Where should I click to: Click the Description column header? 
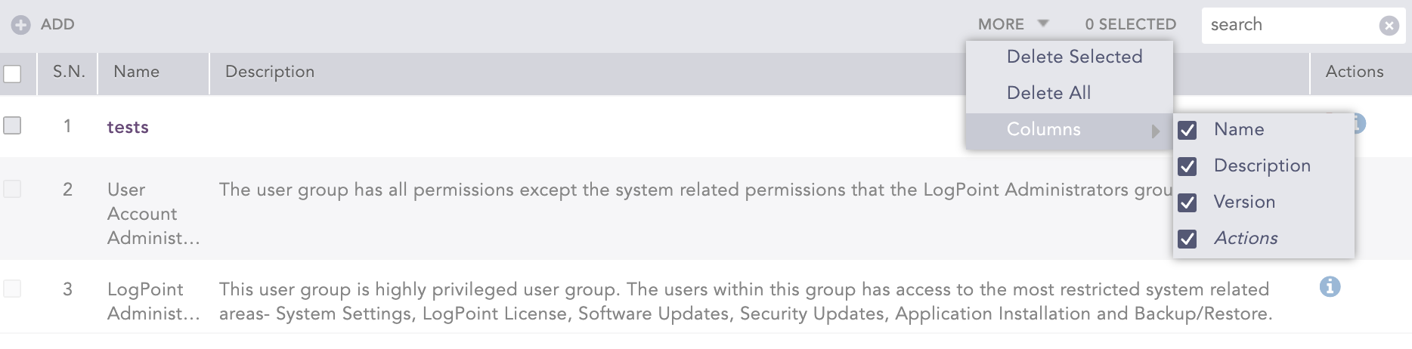pos(270,72)
